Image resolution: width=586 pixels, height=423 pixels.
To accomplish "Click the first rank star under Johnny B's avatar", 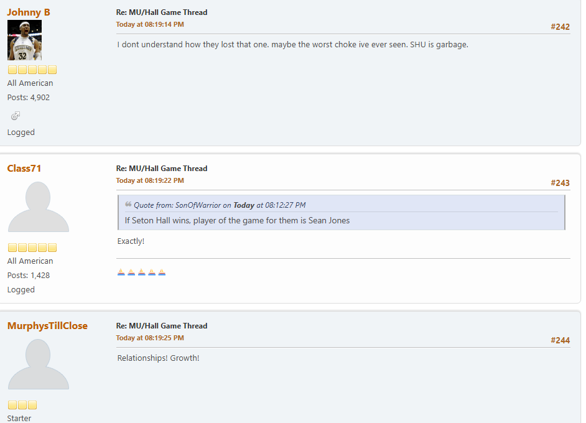I will [12, 70].
